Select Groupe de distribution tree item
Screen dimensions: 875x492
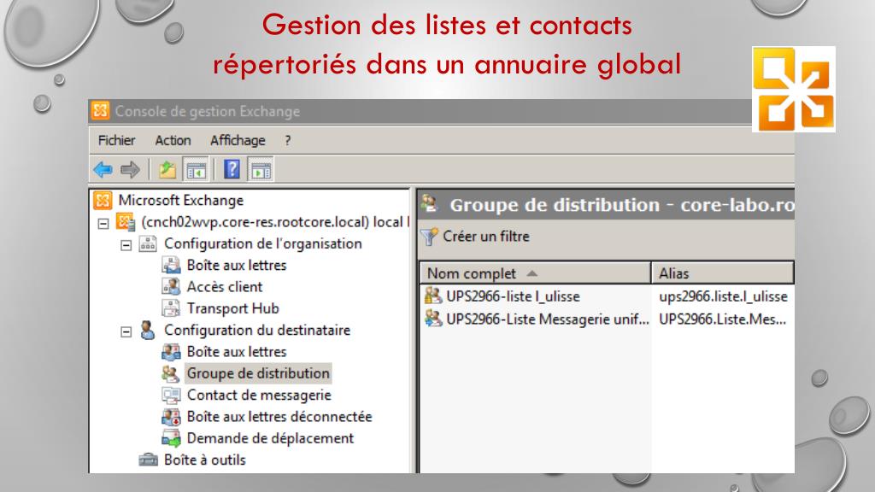coord(258,373)
